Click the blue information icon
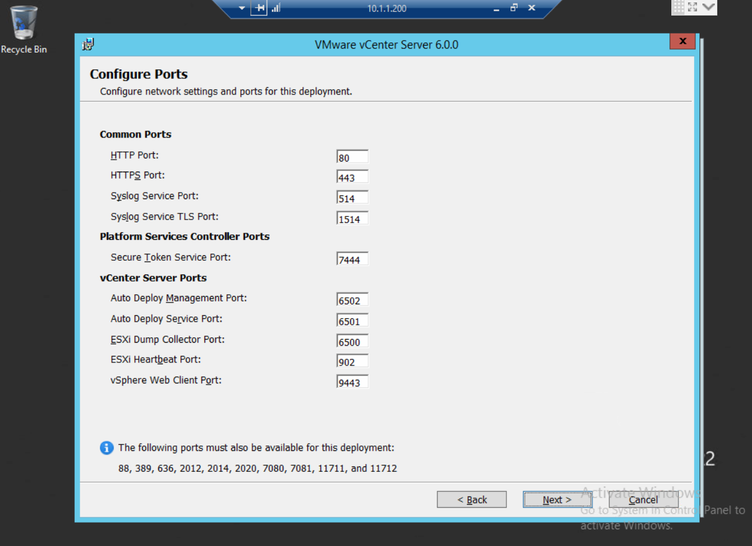 click(106, 448)
